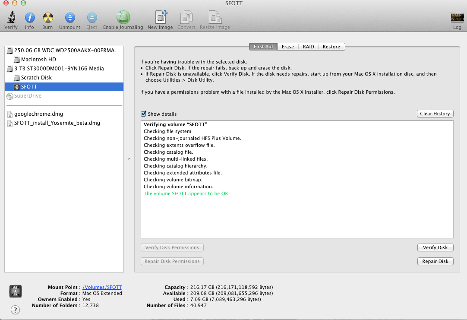Select Scratch Disk in the sidebar
Viewport: 467px width, 320px height.
click(64, 78)
